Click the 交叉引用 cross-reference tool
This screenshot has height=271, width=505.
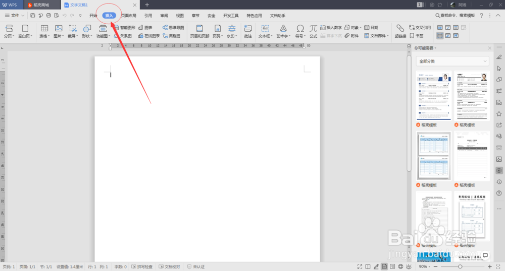[420, 28]
